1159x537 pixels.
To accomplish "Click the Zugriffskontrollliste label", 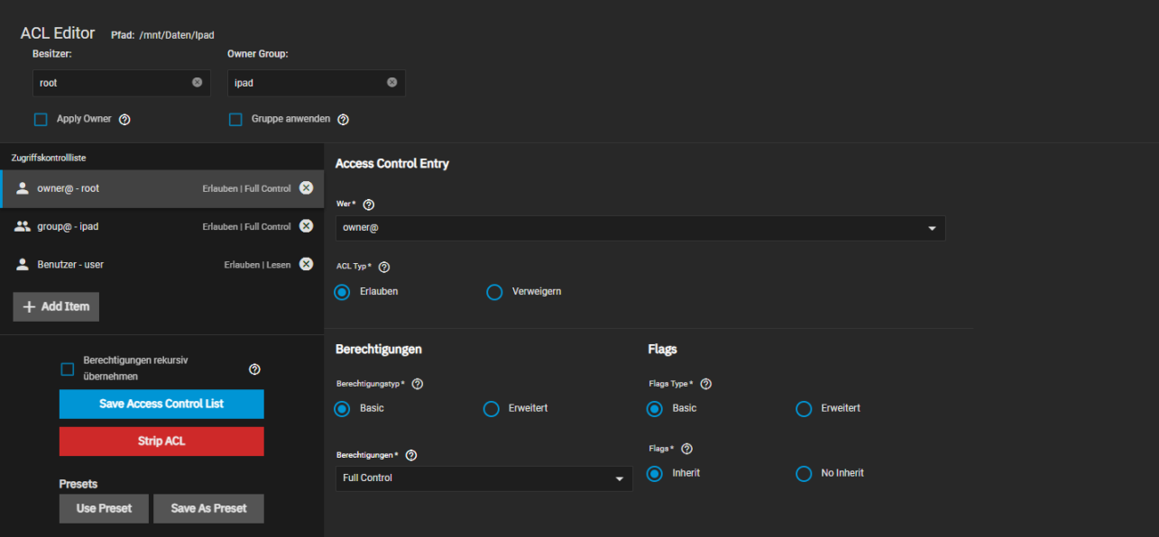I will click(49, 158).
